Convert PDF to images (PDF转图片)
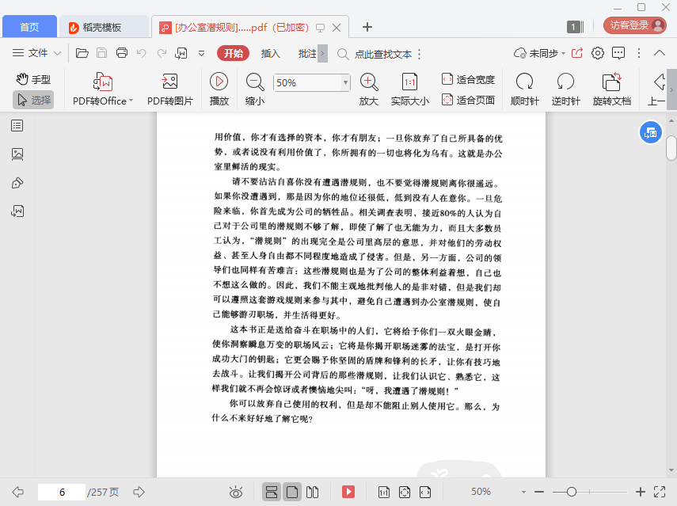 [x=169, y=89]
